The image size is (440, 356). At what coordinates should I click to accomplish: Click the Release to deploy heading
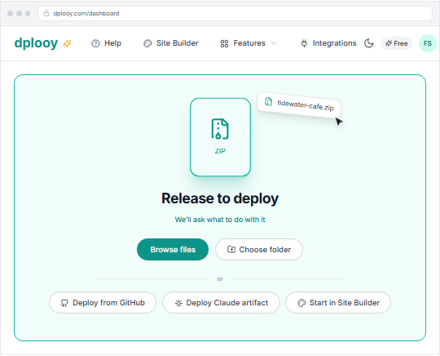click(x=220, y=198)
